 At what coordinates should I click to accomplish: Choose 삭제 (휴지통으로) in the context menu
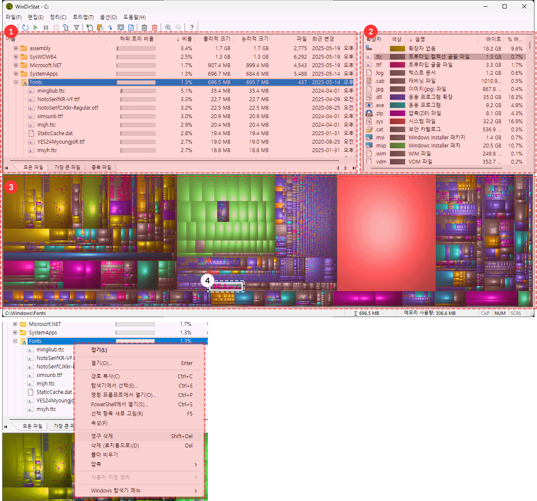coord(139,445)
